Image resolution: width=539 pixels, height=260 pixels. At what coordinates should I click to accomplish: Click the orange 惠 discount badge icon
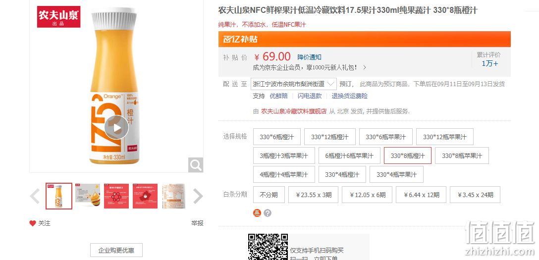pos(257,213)
